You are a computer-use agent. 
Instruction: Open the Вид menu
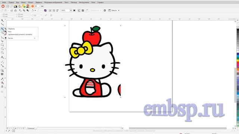[x=18, y=3]
